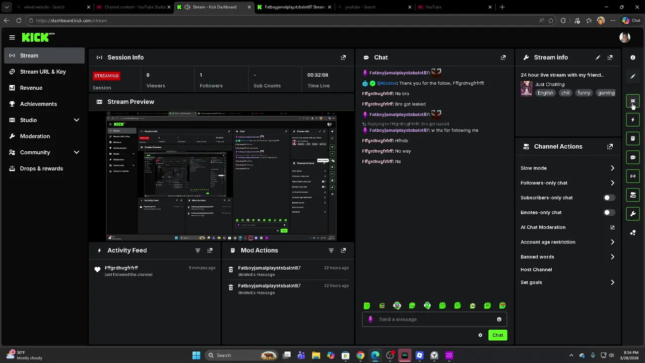645x363 pixels.
Task: Select Stream in the left sidebar
Action: [x=44, y=55]
